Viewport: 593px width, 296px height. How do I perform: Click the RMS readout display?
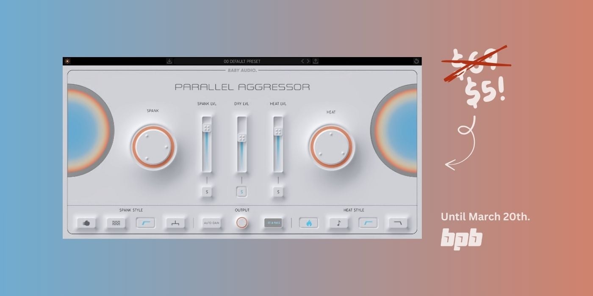[273, 223]
